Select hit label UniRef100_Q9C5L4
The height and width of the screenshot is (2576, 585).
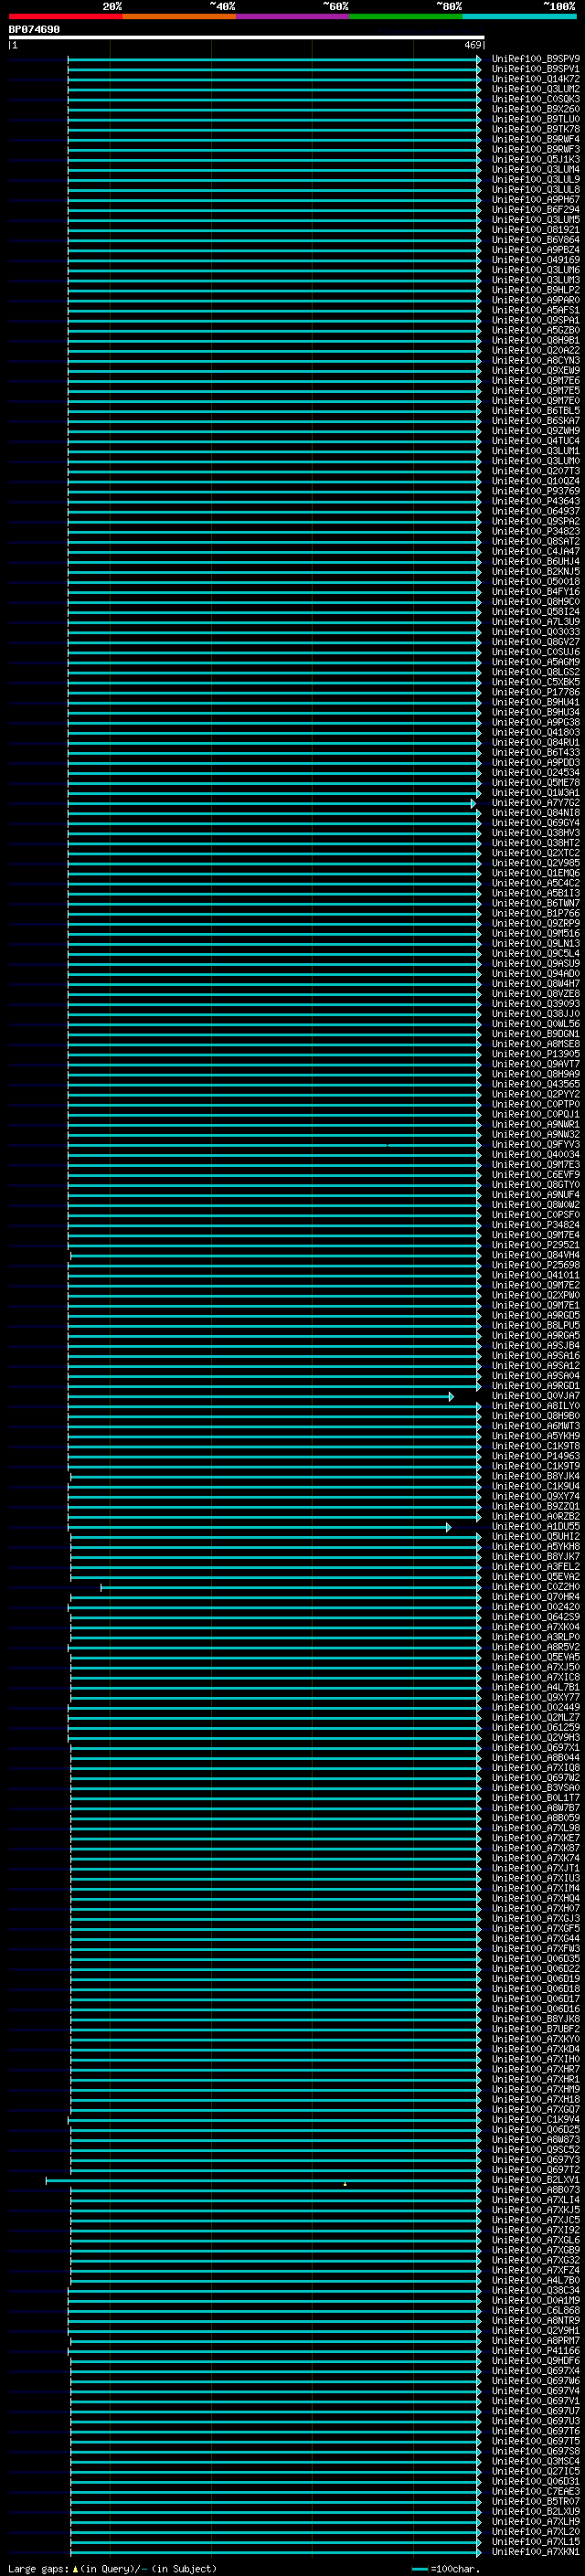click(x=536, y=953)
